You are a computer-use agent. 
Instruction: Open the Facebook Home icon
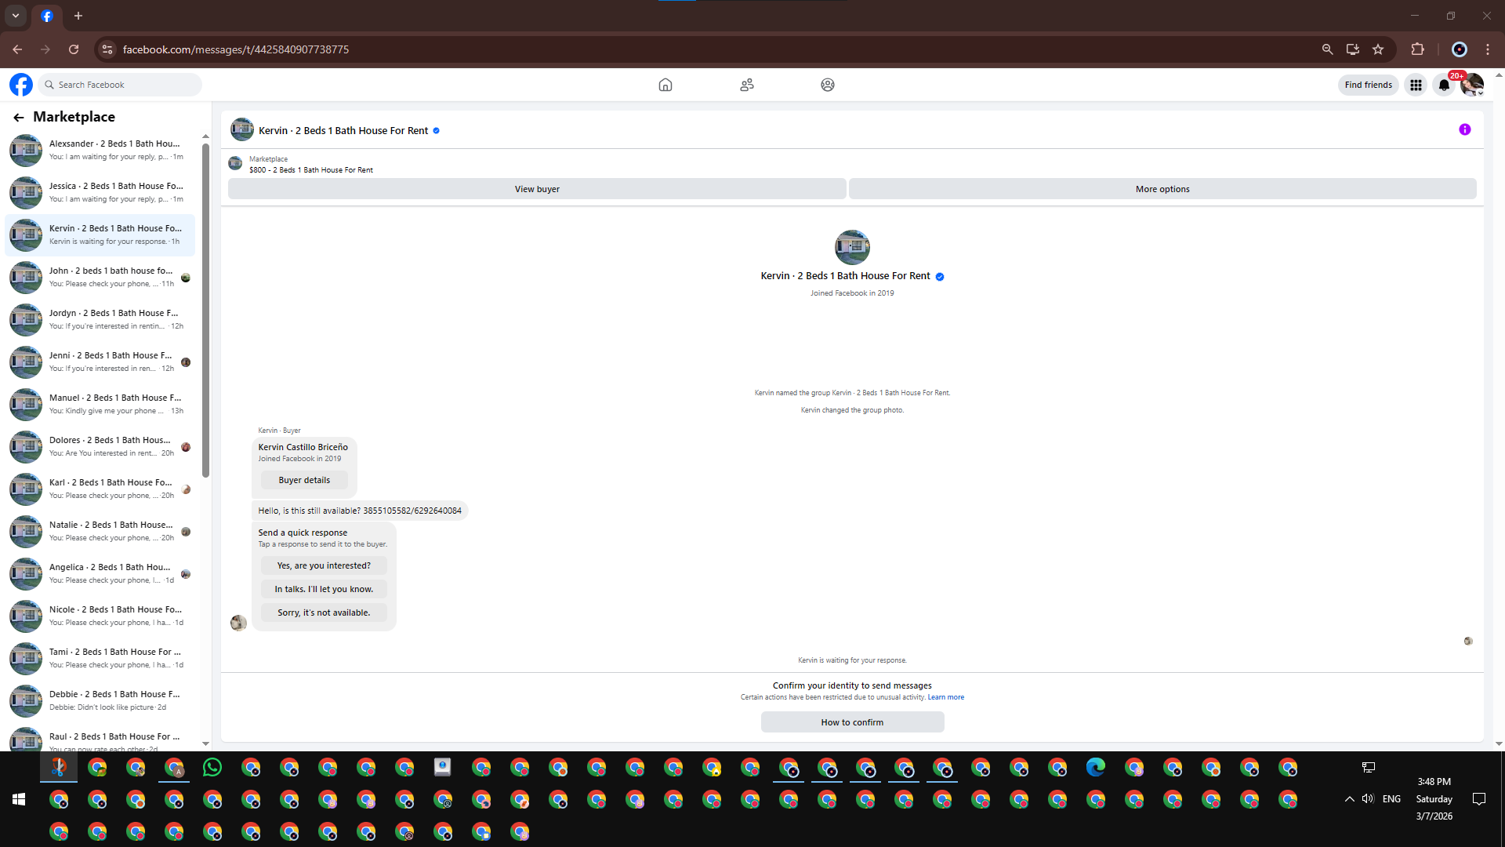[x=665, y=85]
